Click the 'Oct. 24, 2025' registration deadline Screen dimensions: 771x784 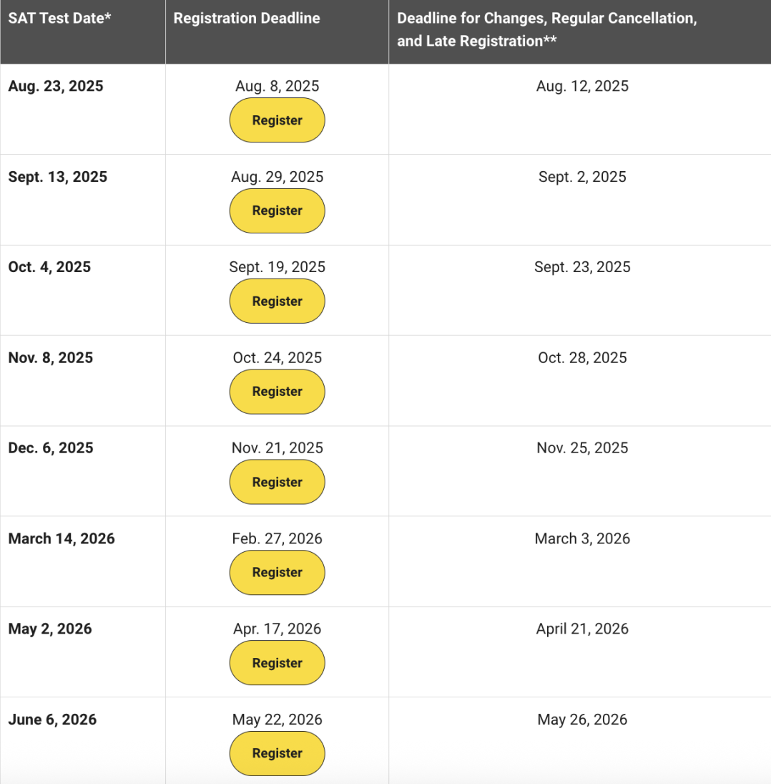[277, 357]
